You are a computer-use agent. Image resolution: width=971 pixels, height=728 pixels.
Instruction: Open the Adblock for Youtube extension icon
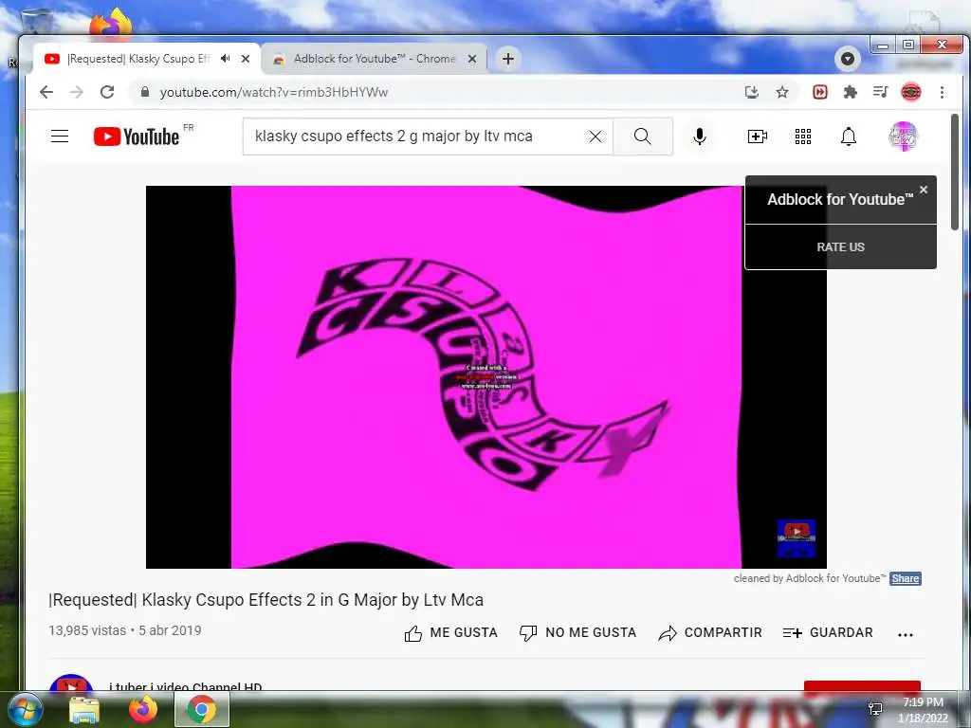(x=820, y=92)
